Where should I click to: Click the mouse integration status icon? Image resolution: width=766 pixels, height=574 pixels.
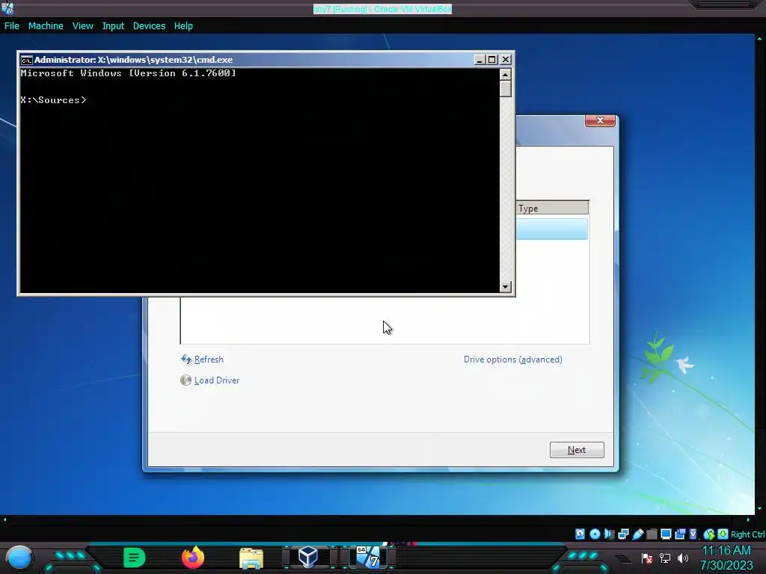tap(709, 534)
